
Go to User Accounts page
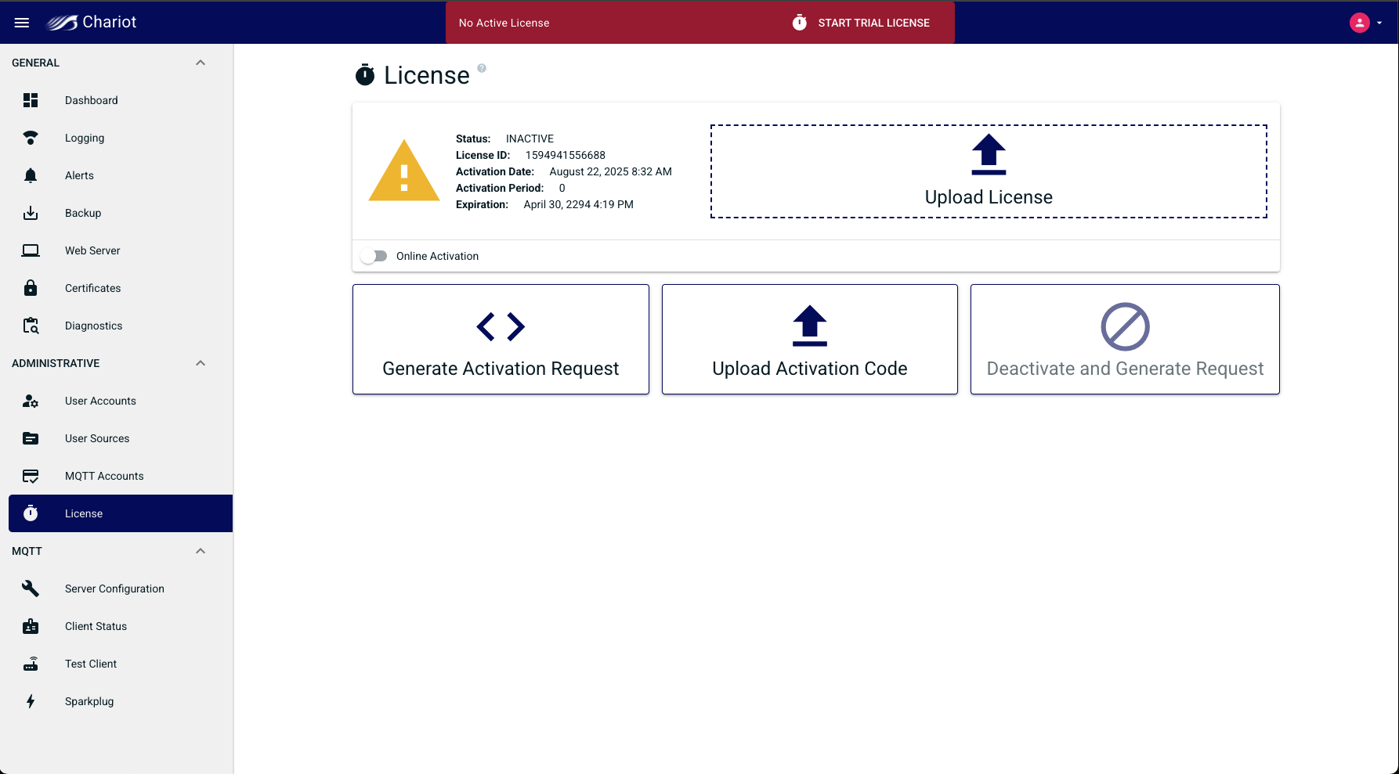pyautogui.click(x=100, y=401)
